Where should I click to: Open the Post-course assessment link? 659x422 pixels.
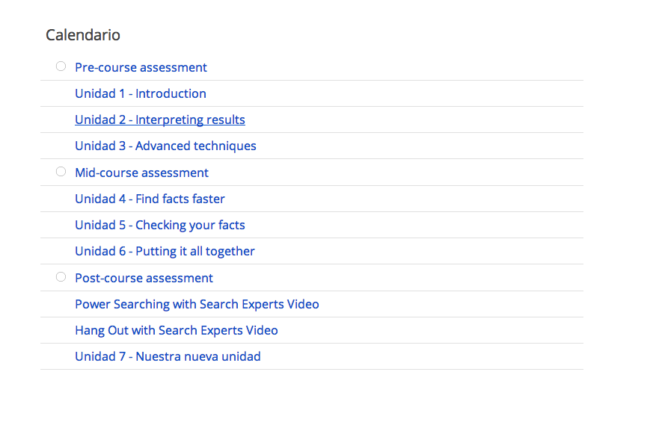pos(144,278)
